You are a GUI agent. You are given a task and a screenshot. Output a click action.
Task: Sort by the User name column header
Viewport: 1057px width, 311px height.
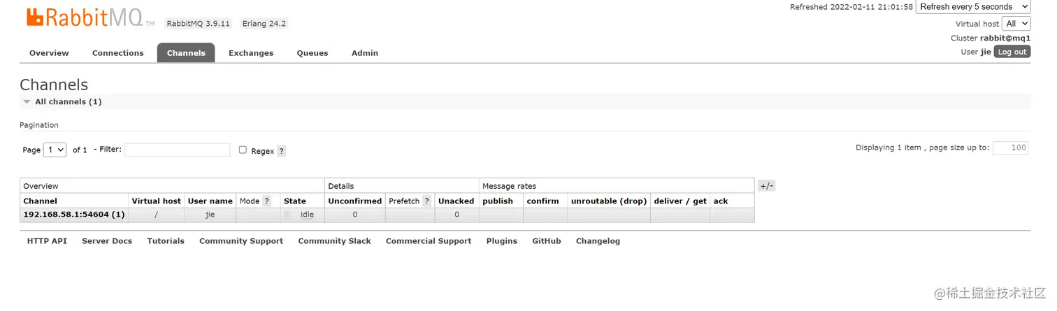coord(210,201)
